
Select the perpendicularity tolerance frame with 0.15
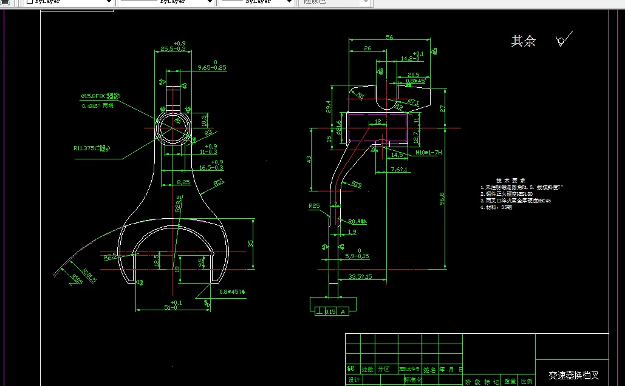tap(332, 311)
